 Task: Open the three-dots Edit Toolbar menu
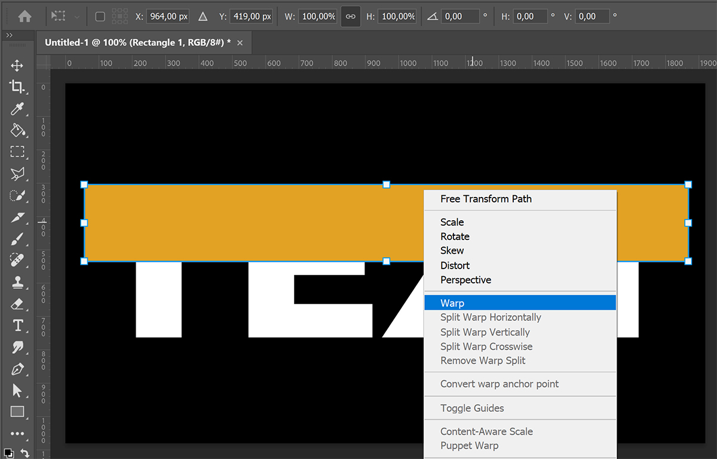pyautogui.click(x=17, y=433)
